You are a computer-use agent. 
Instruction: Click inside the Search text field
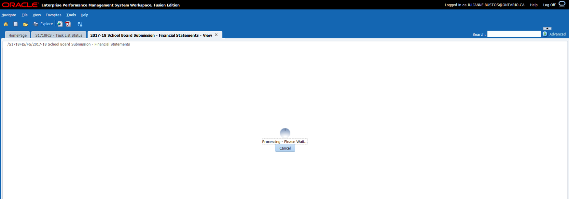pyautogui.click(x=514, y=34)
